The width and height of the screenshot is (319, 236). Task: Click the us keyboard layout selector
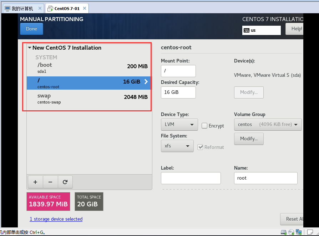262,30
